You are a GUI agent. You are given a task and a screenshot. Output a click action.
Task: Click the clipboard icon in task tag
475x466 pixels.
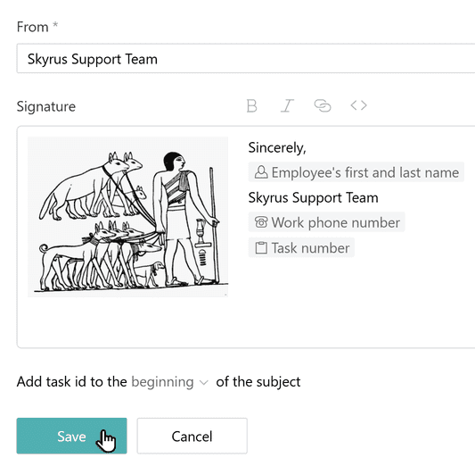tap(261, 248)
